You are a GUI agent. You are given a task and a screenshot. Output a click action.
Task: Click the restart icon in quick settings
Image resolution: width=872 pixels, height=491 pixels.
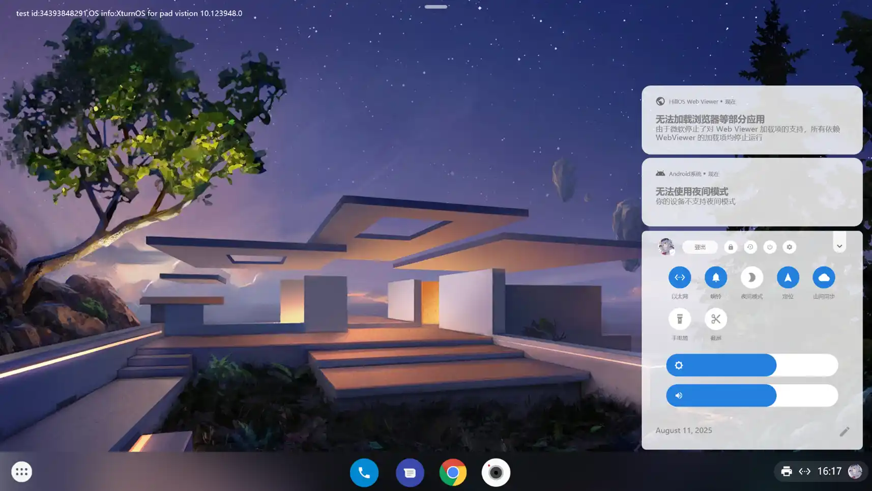click(750, 247)
